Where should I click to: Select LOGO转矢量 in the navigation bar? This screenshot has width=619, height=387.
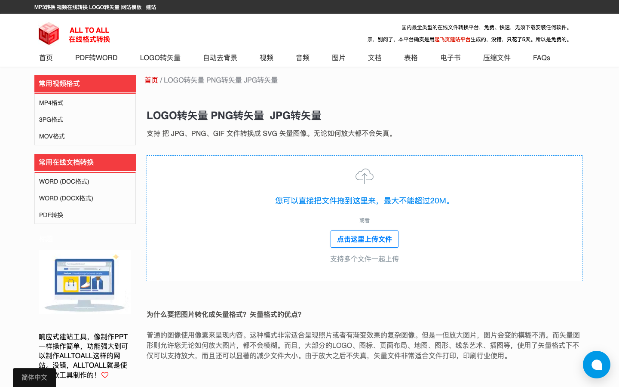tap(160, 58)
